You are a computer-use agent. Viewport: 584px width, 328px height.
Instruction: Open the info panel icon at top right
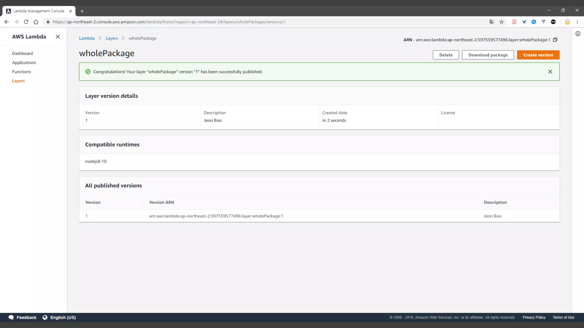point(578,34)
